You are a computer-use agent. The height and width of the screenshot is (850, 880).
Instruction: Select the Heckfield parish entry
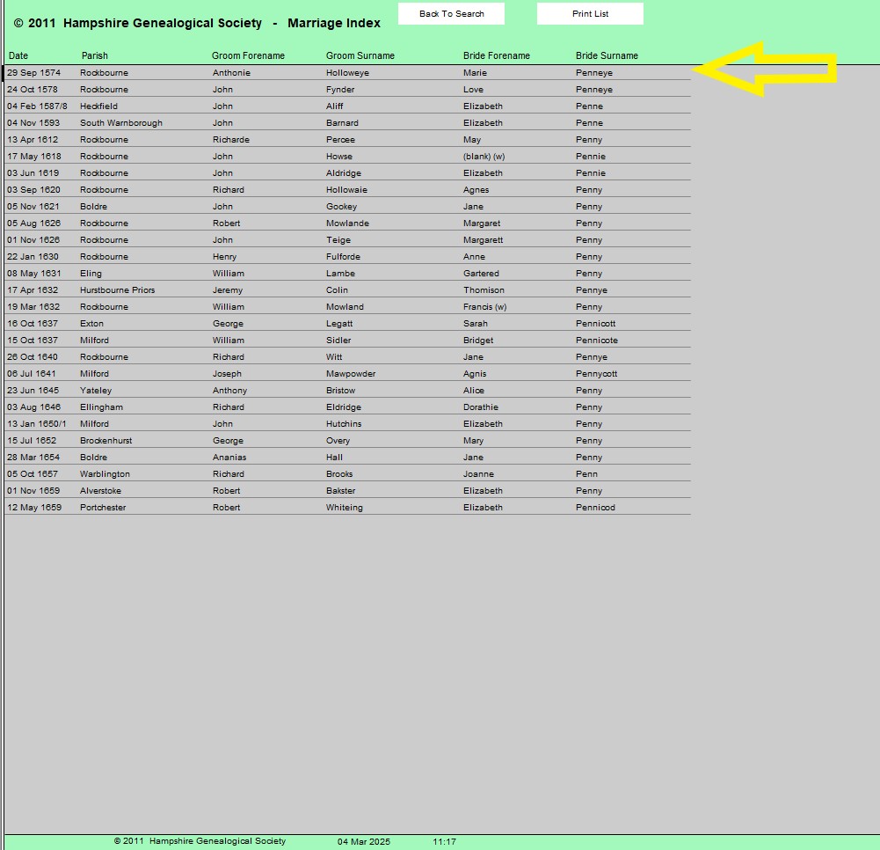pos(98,106)
